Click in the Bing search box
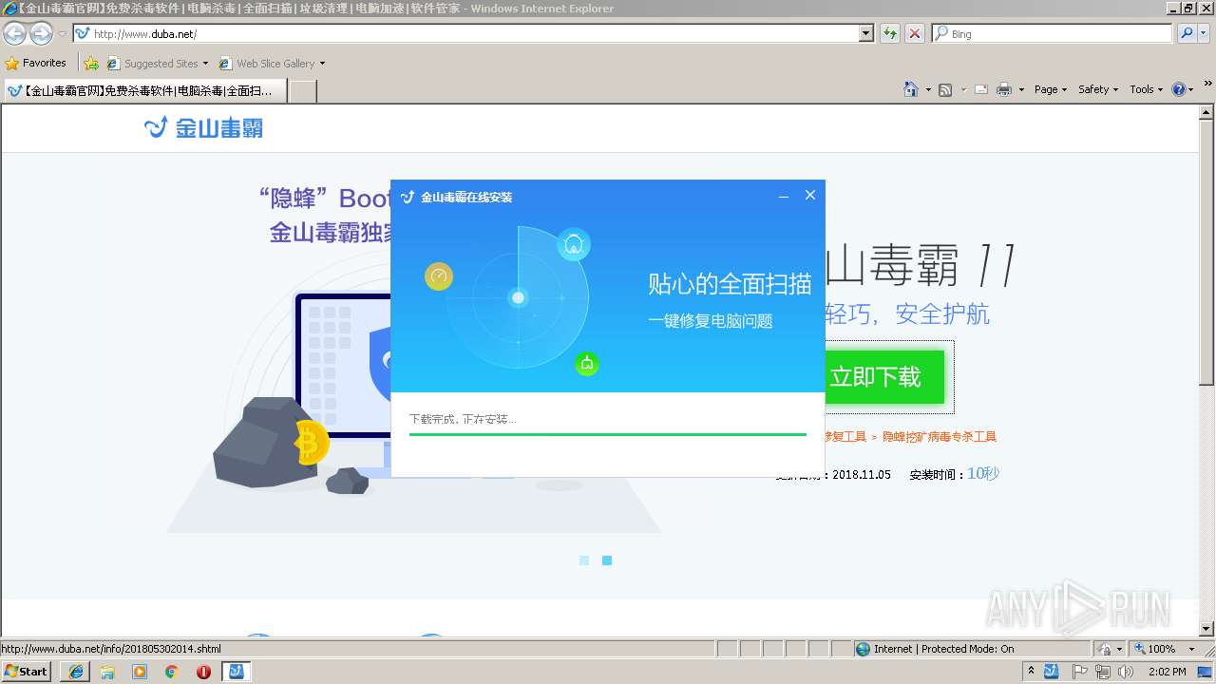 [1052, 33]
